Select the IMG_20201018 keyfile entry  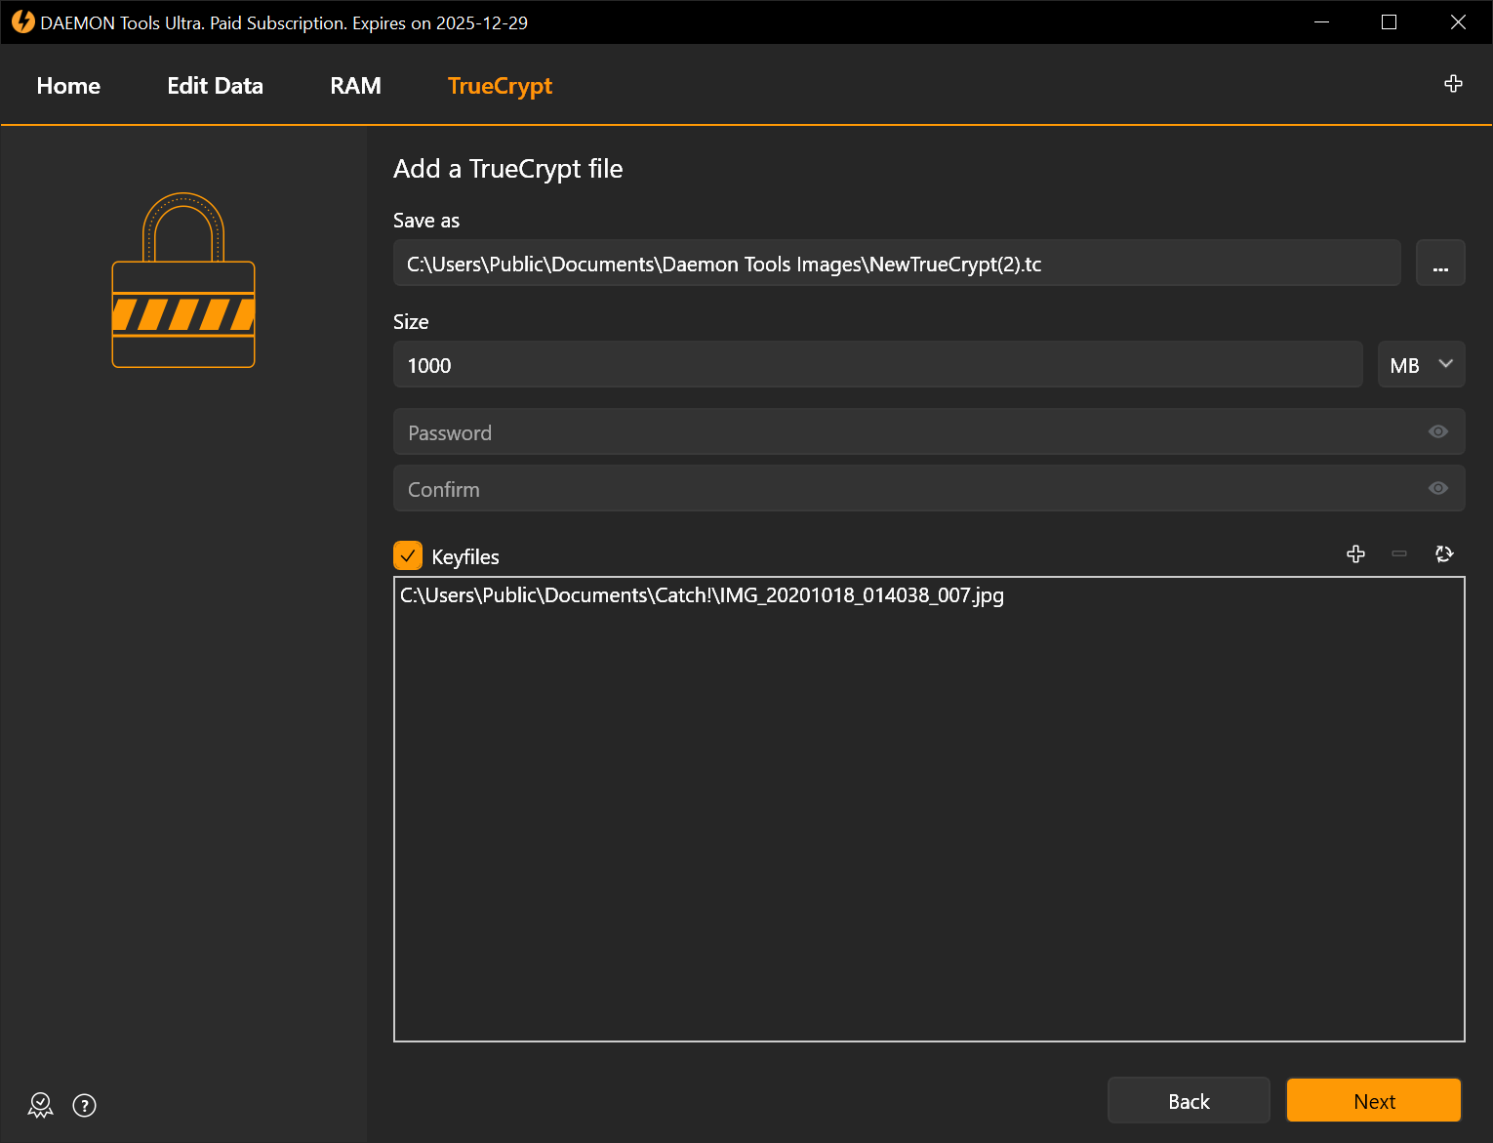click(x=702, y=595)
